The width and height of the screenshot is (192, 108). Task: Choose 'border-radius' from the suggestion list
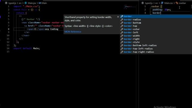(x=156, y=19)
